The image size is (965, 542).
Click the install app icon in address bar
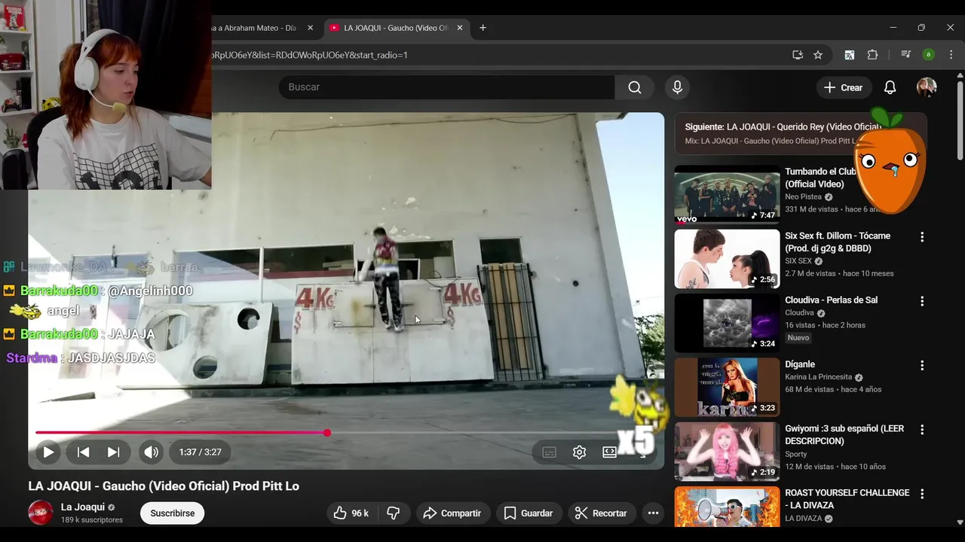(x=798, y=55)
